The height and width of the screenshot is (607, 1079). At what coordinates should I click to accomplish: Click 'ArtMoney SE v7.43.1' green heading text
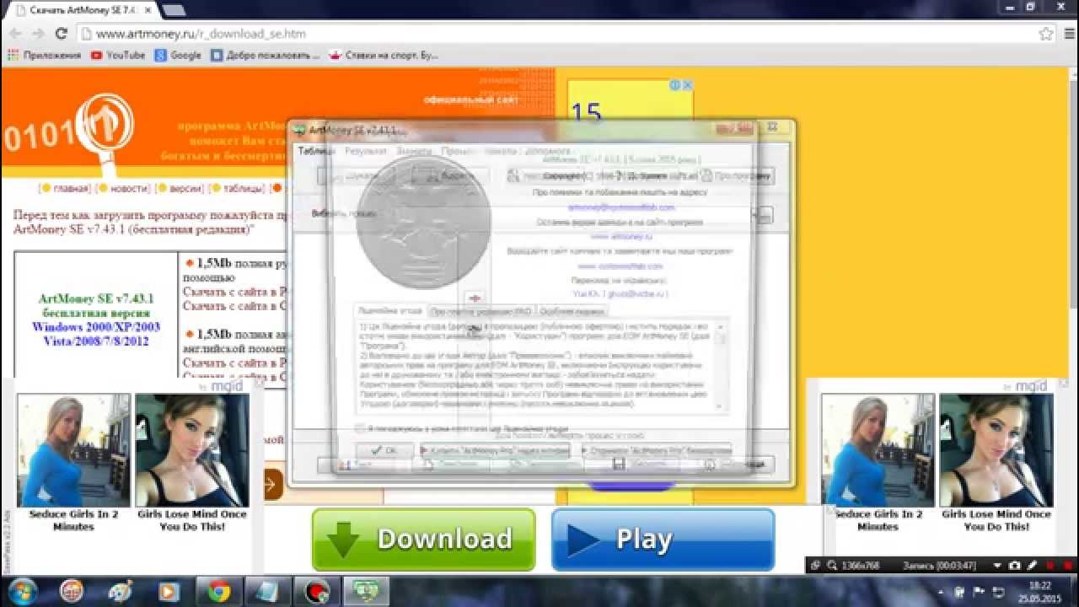point(96,299)
